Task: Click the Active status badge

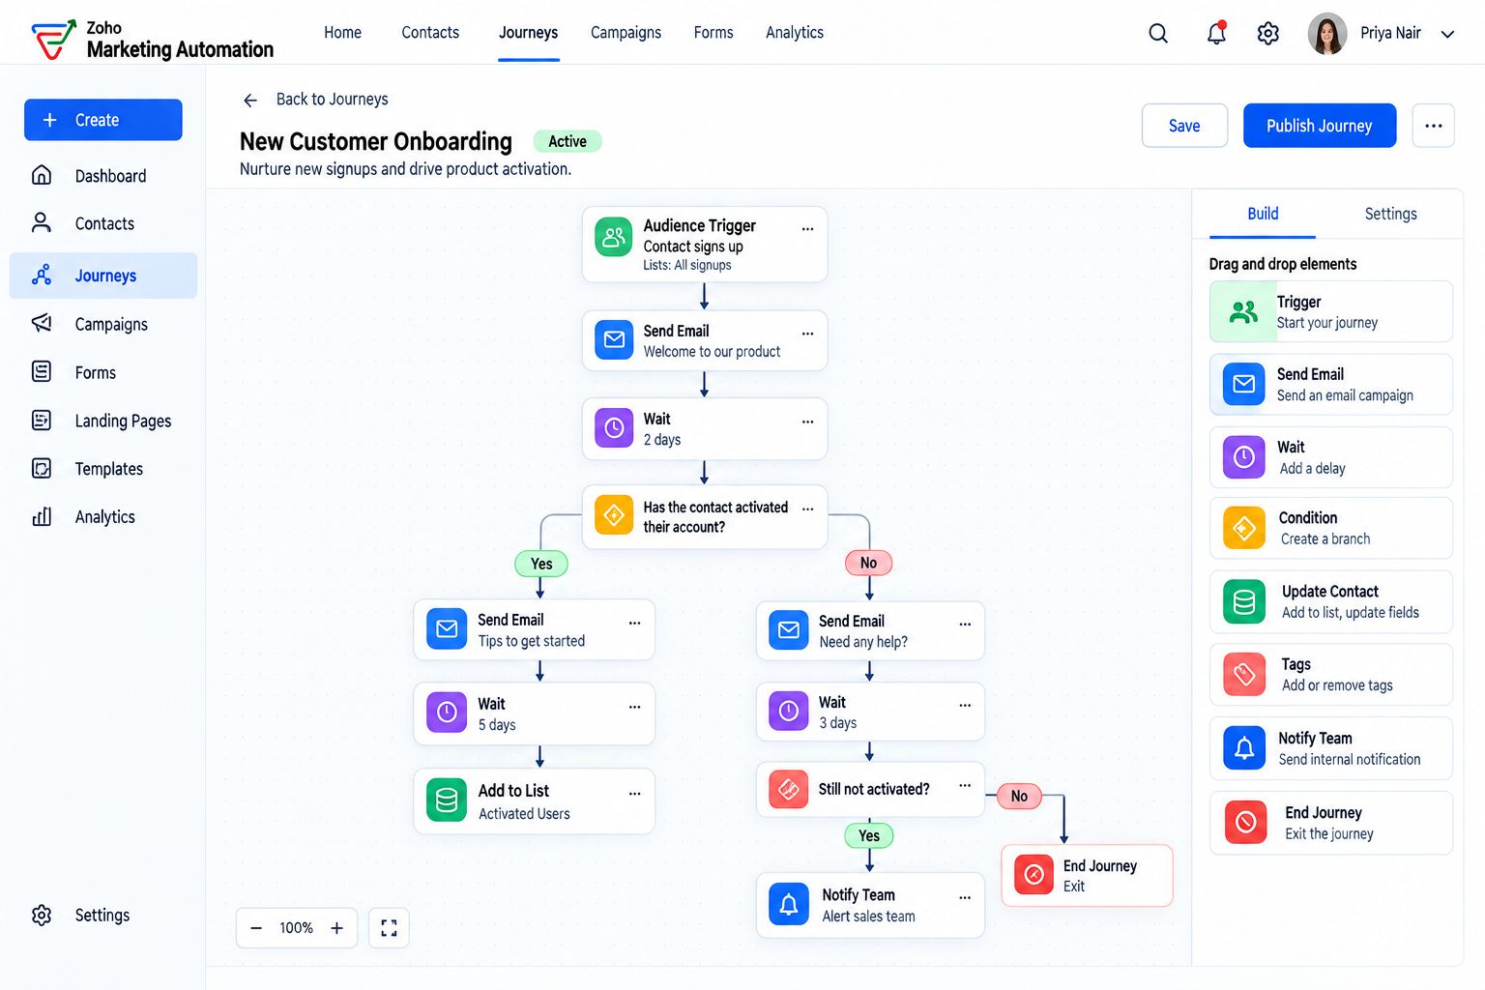Action: pyautogui.click(x=568, y=142)
